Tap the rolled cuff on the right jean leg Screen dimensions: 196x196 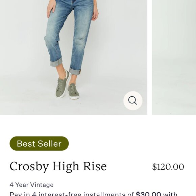(75, 72)
